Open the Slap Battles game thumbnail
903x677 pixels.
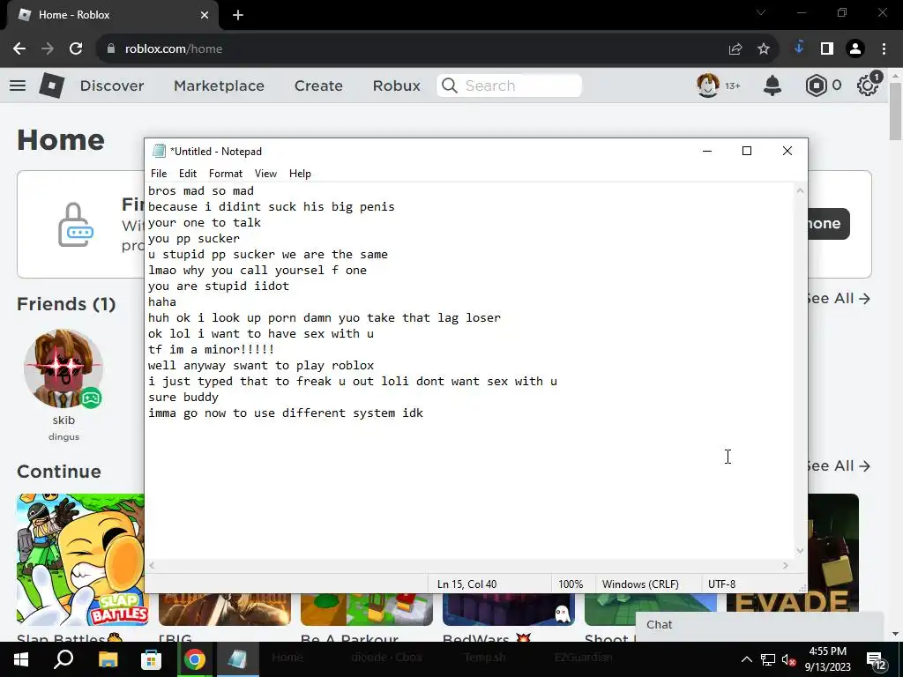(80, 560)
